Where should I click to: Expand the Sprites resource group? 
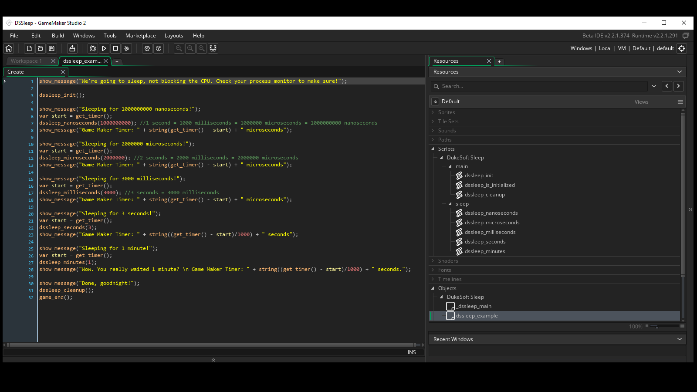pyautogui.click(x=433, y=112)
